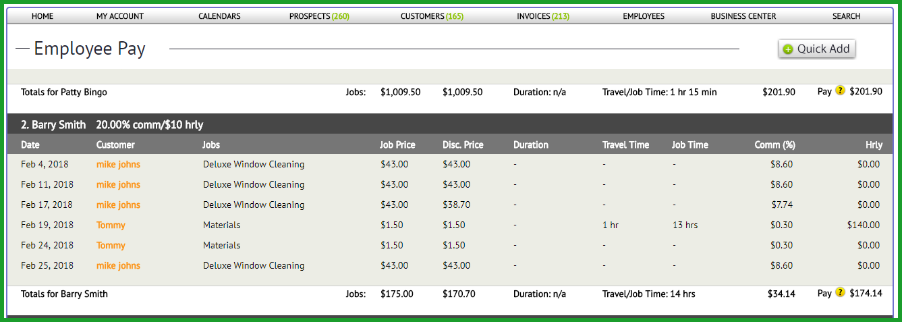Open the EMPLOYEES menu

tap(644, 16)
